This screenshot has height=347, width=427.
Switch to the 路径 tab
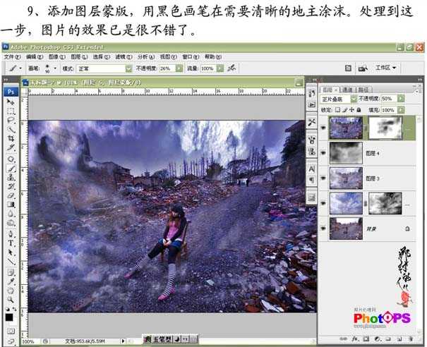(363, 90)
